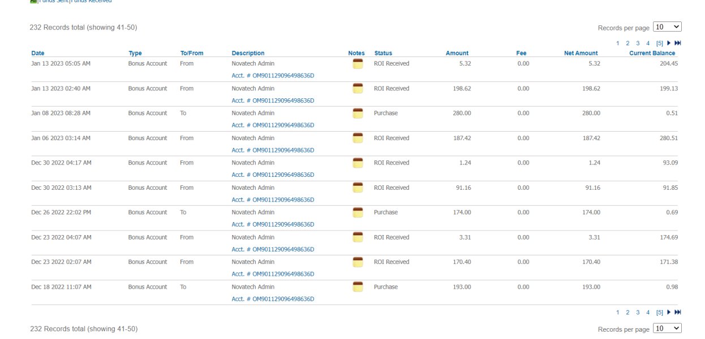Click the date Jan 13 2023 05:05 AM
The width and height of the screenshot is (705, 339).
[61, 64]
